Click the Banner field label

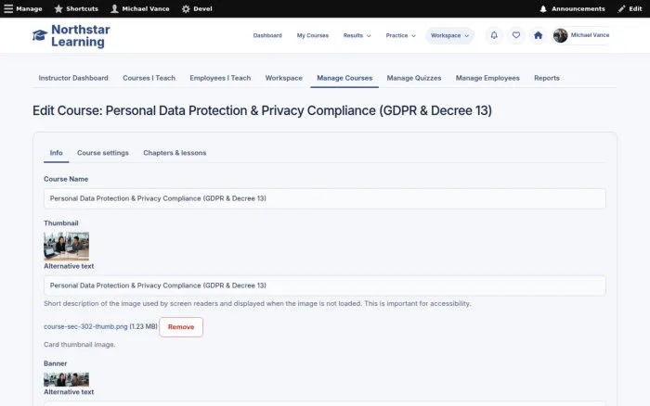click(55, 363)
